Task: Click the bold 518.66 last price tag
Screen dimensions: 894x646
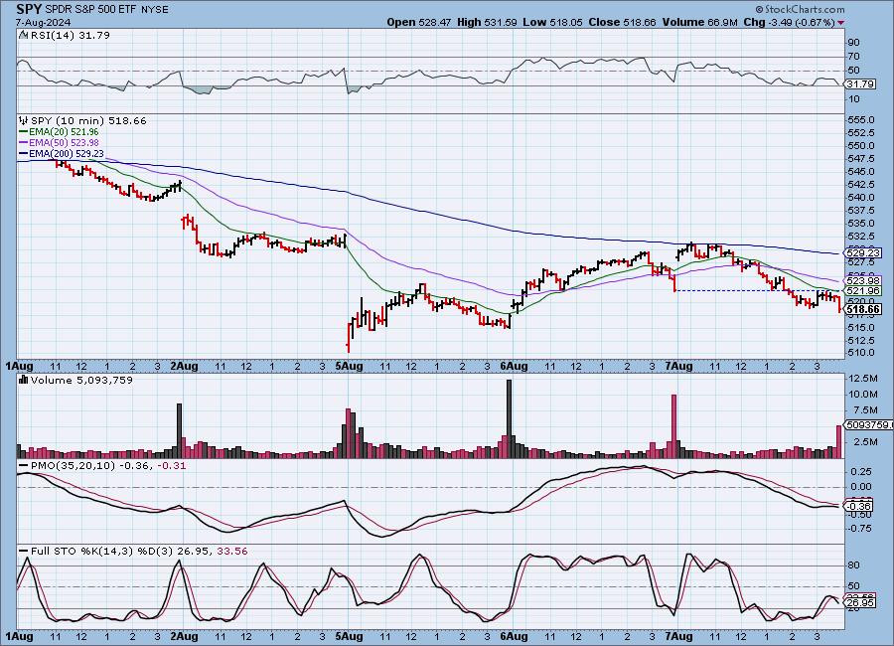Action: click(x=863, y=309)
